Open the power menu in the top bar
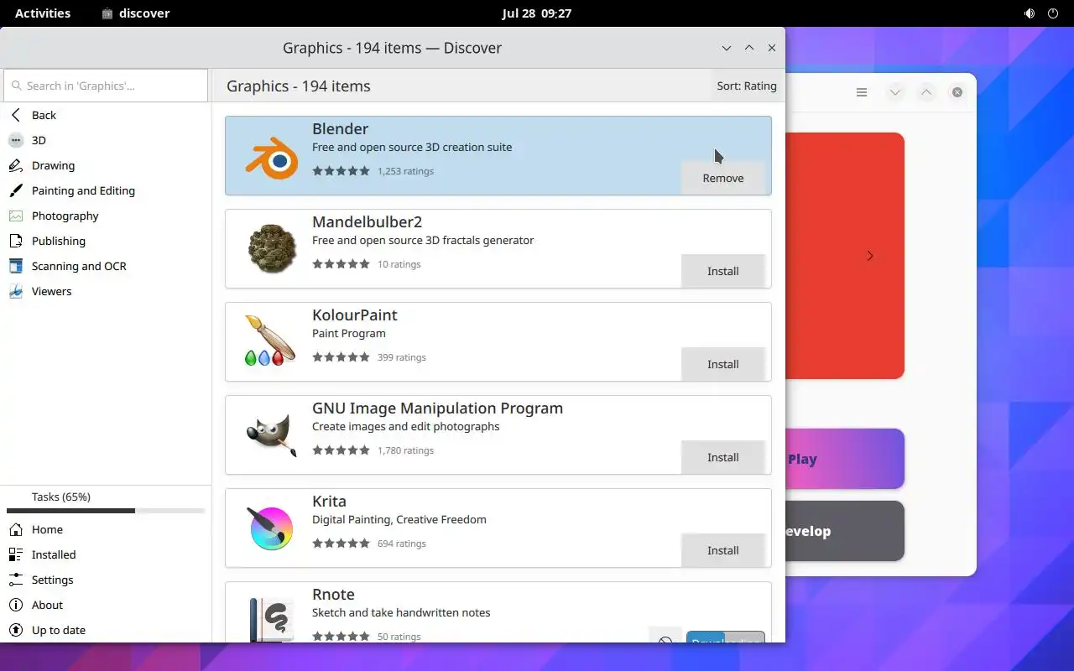 point(1053,13)
